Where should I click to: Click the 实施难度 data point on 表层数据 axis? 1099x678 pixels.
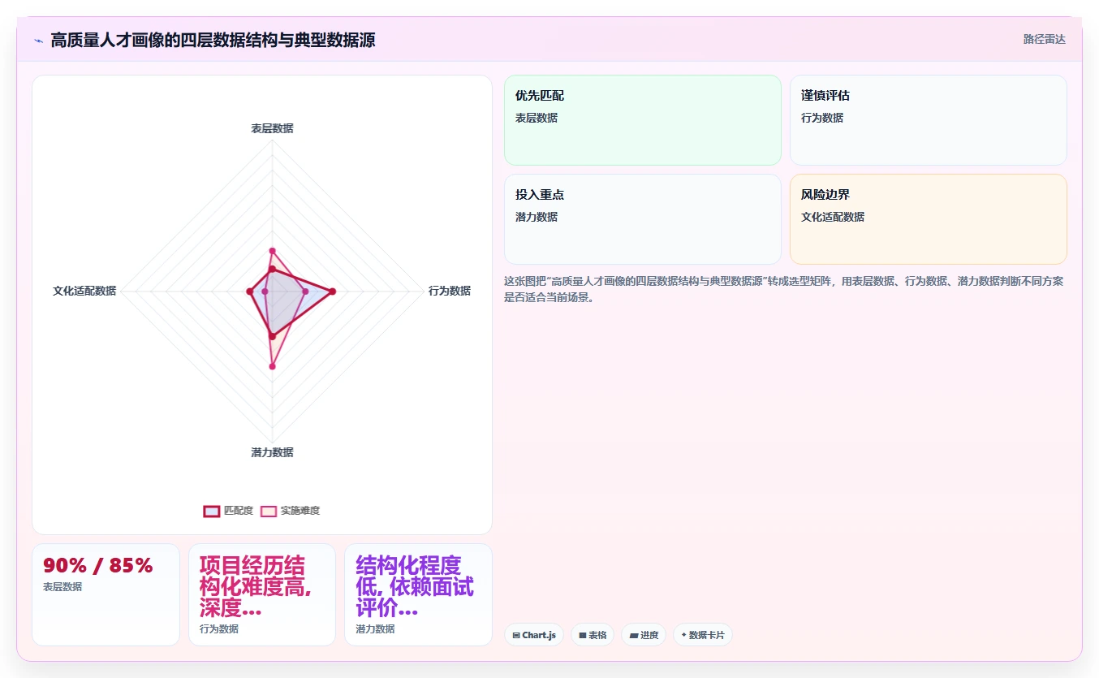click(x=272, y=250)
